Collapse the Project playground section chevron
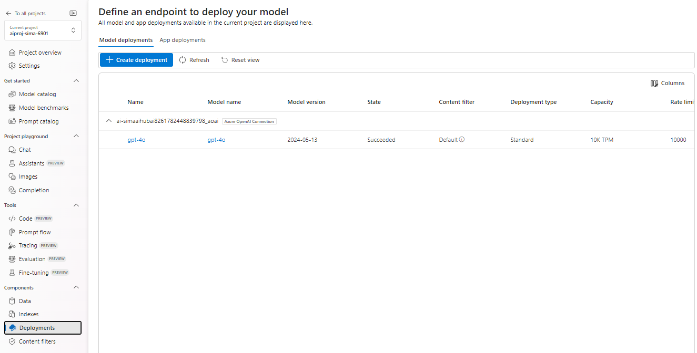 pos(76,136)
